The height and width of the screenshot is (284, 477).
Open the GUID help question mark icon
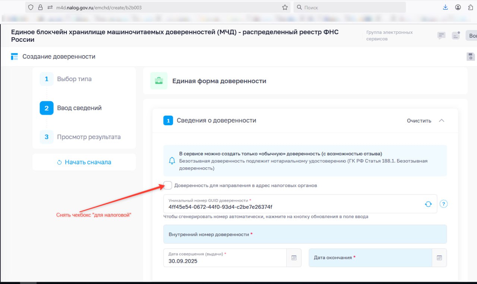coord(443,204)
